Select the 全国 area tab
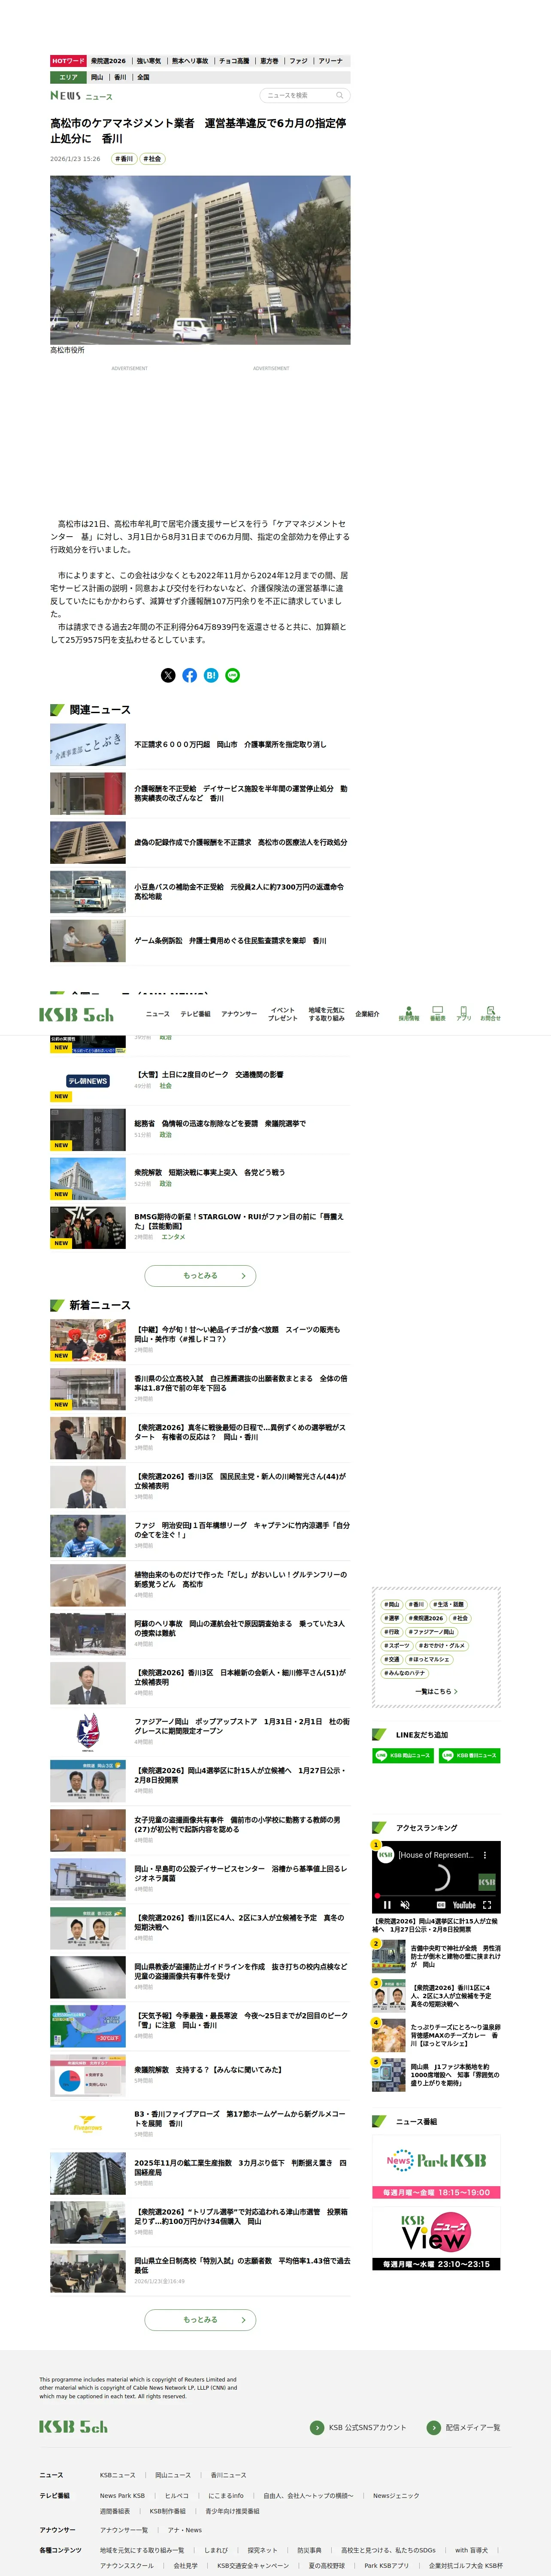Screen dimensions: 551x2576 click(143, 77)
